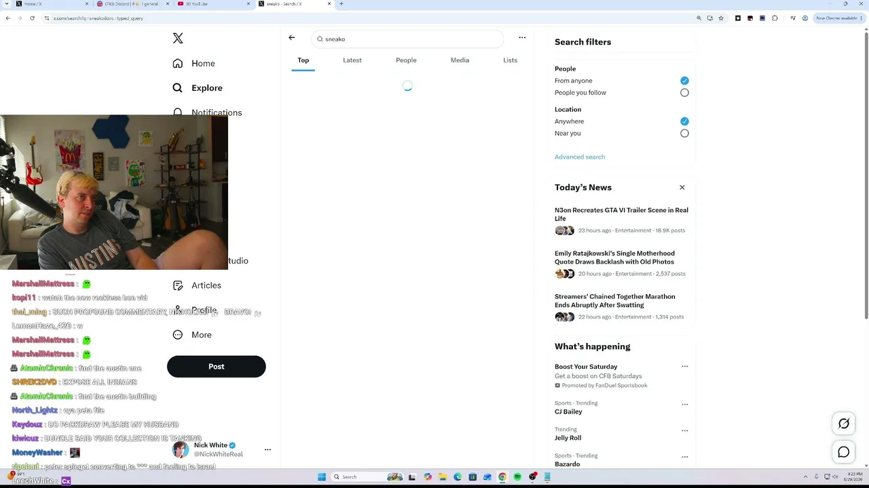The image size is (869, 488).
Task: Switch to the Lists tab
Action: tap(510, 60)
